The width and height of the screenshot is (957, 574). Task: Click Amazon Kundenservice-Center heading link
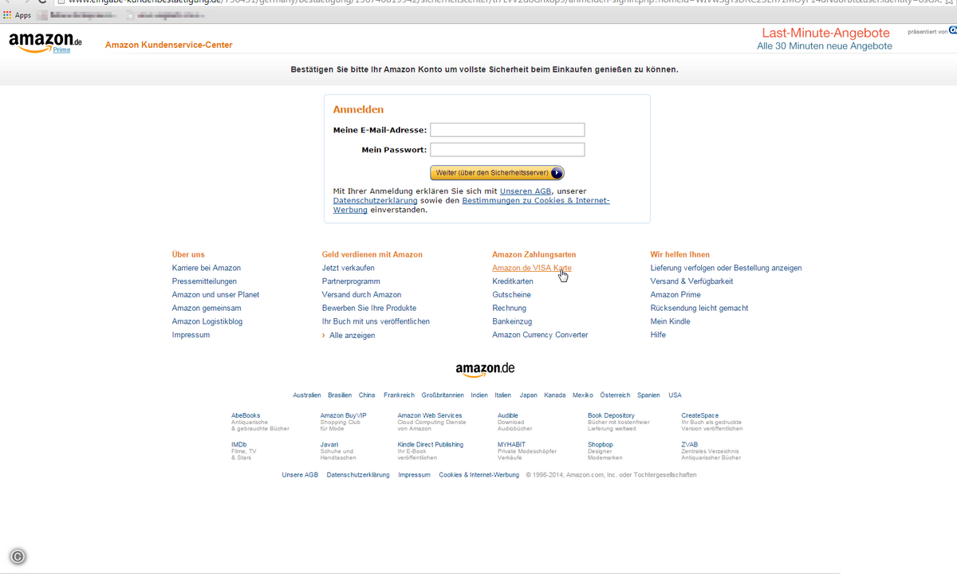169,45
